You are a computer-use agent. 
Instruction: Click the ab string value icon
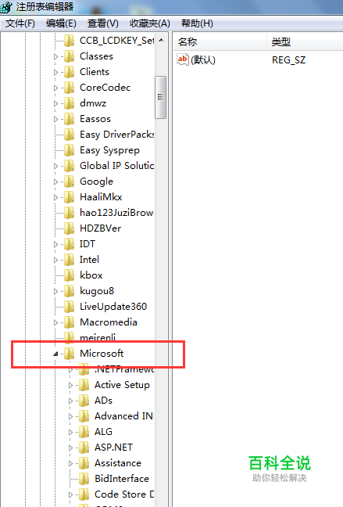click(183, 59)
